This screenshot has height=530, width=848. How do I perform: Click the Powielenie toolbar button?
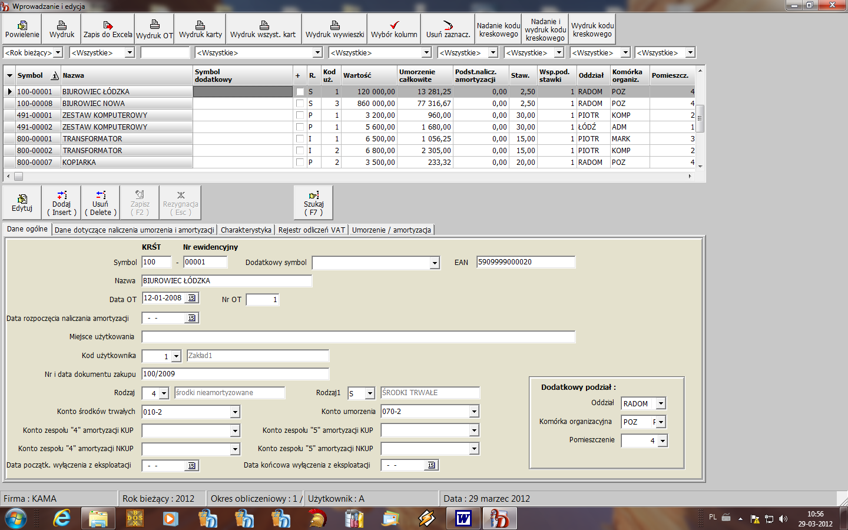(22, 29)
